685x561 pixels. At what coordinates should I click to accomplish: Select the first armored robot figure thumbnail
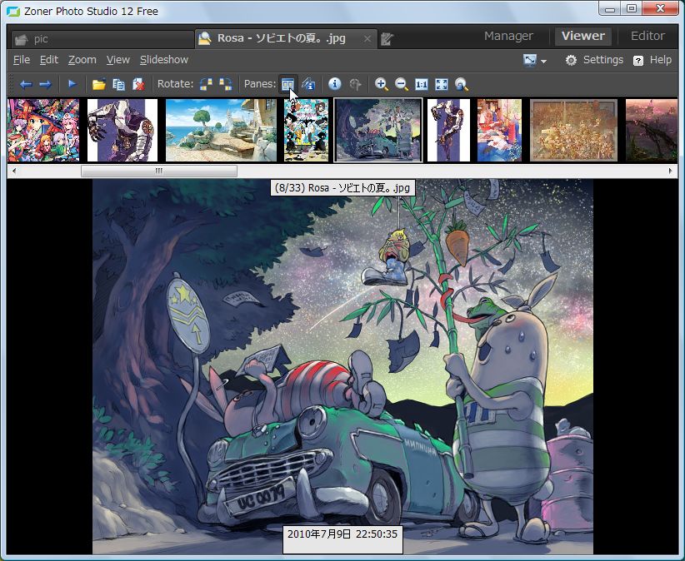(x=122, y=130)
